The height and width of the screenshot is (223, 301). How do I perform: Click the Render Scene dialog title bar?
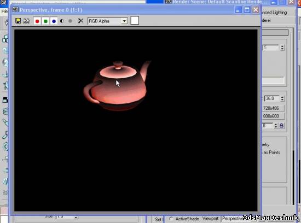click(x=217, y=2)
